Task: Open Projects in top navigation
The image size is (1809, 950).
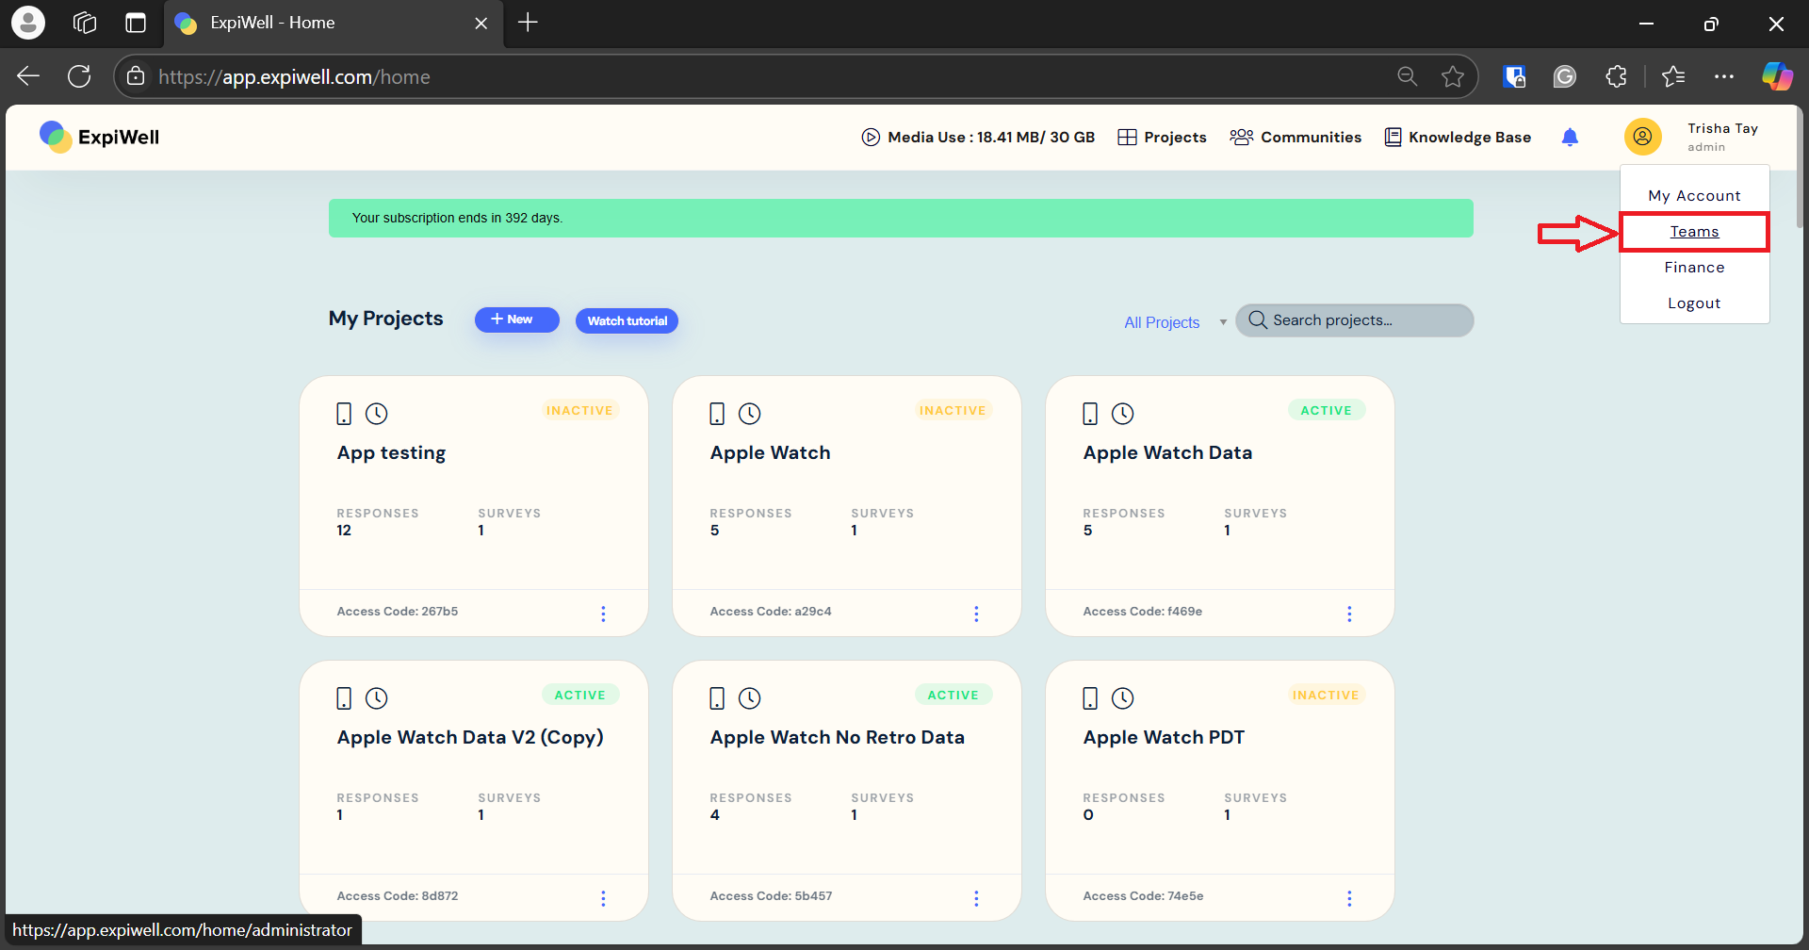Action: click(x=1162, y=138)
